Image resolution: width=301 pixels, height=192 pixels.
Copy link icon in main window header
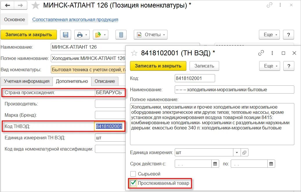[270, 5]
